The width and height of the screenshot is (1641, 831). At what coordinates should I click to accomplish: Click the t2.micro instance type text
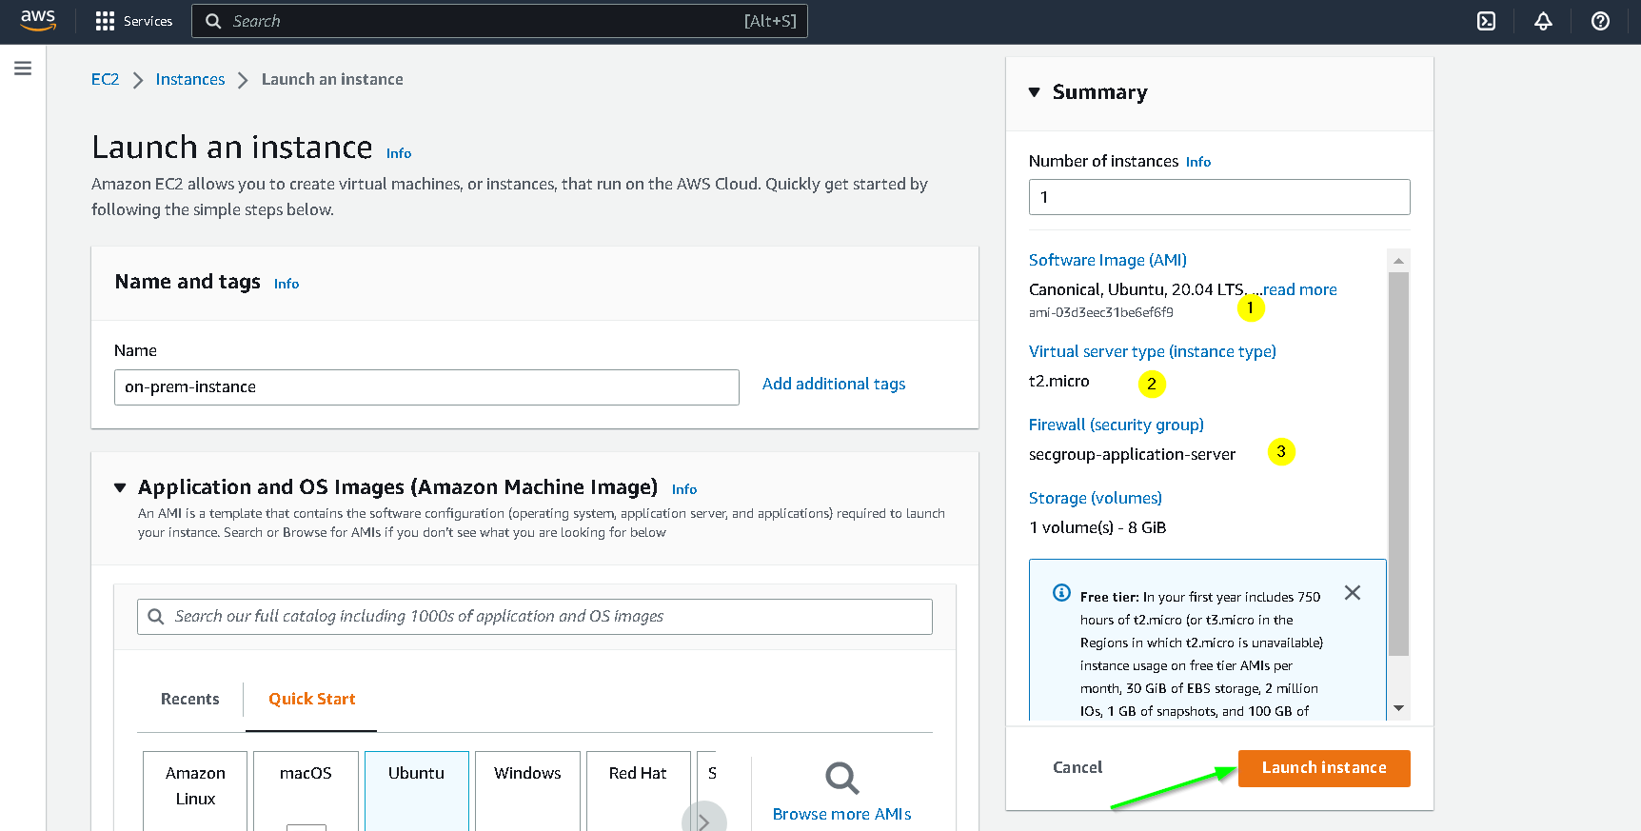1058,381
